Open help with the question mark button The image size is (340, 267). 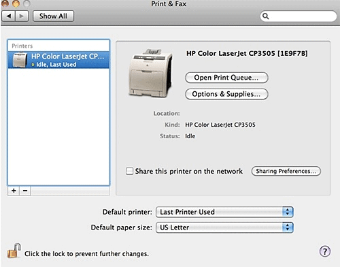(x=325, y=251)
